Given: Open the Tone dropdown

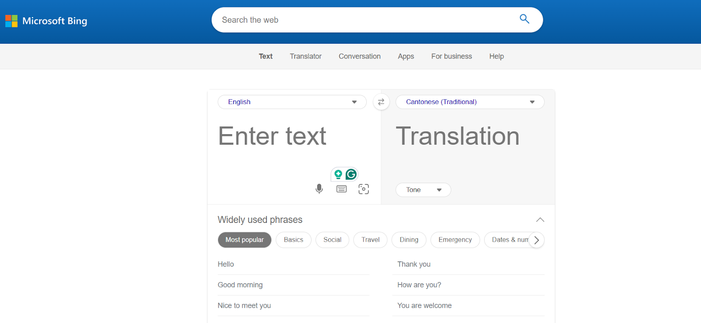Looking at the screenshot, I should (x=423, y=190).
